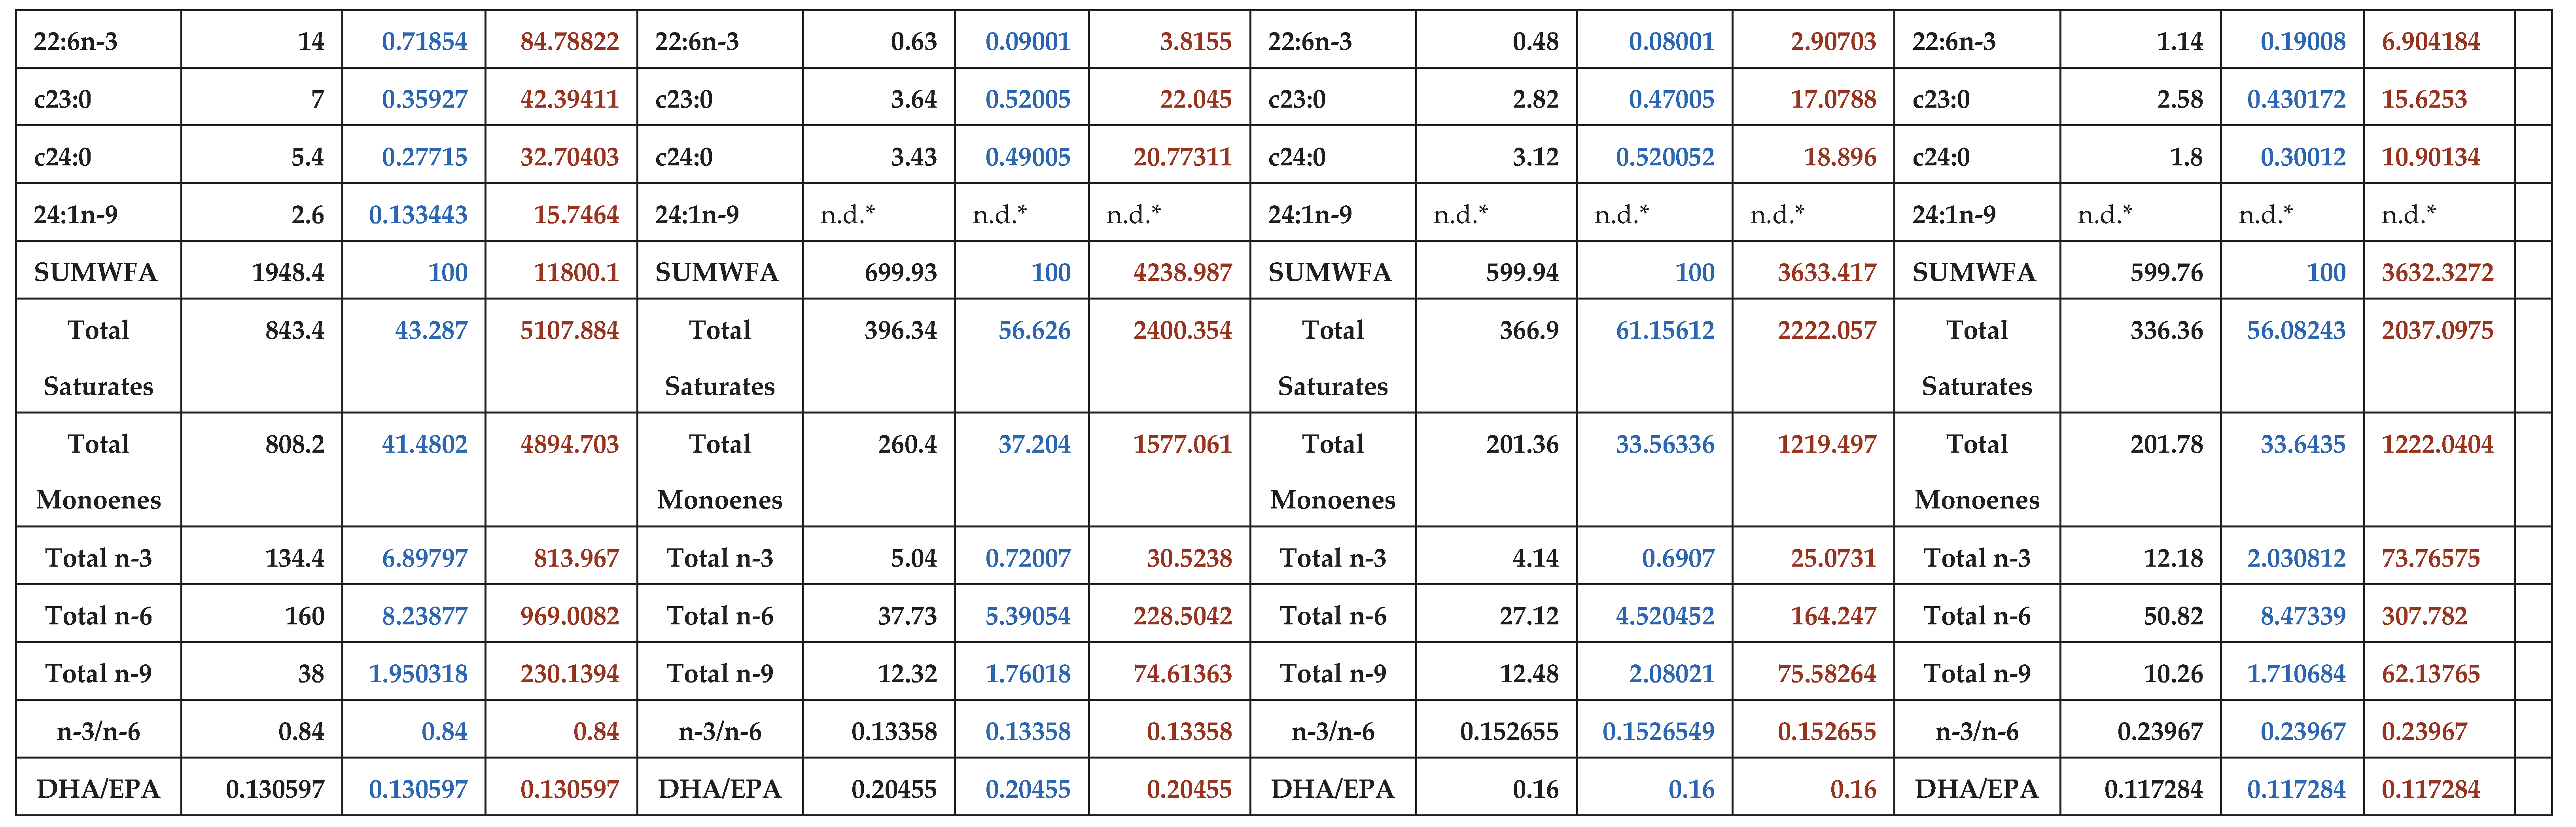Select the saturates value 396.34
This screenshot has height=827, width=2576.
(x=900, y=330)
